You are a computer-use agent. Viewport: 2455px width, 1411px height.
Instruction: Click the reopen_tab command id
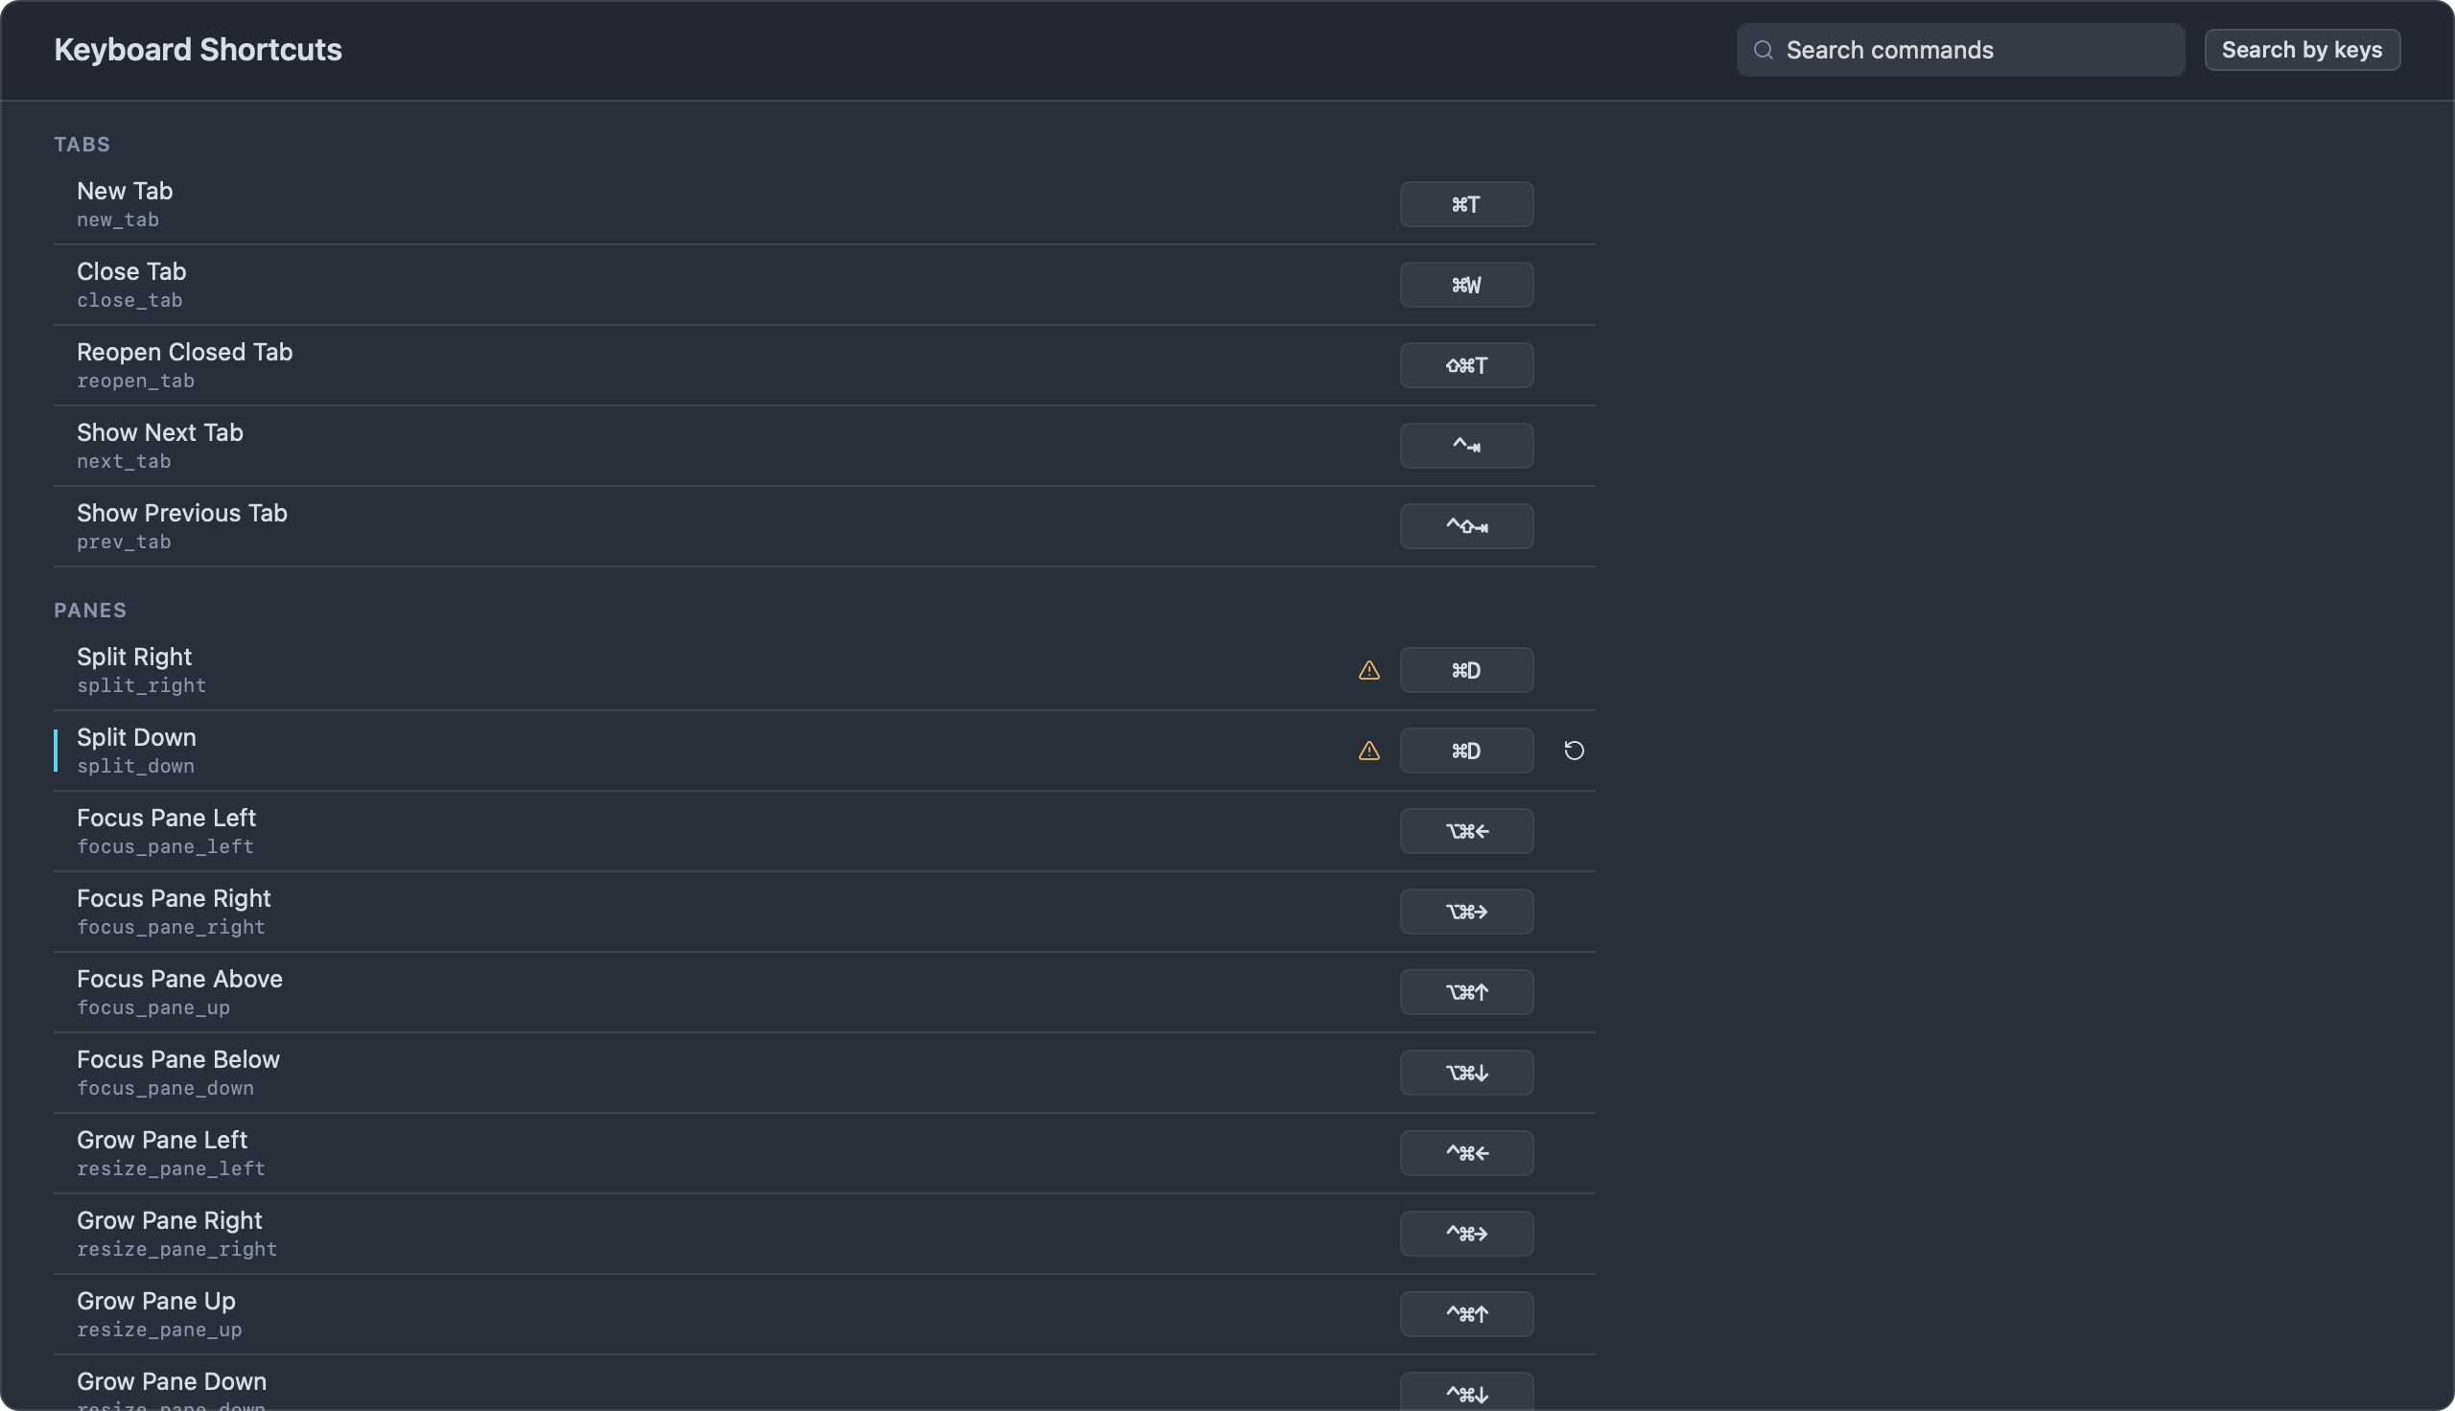pos(135,381)
